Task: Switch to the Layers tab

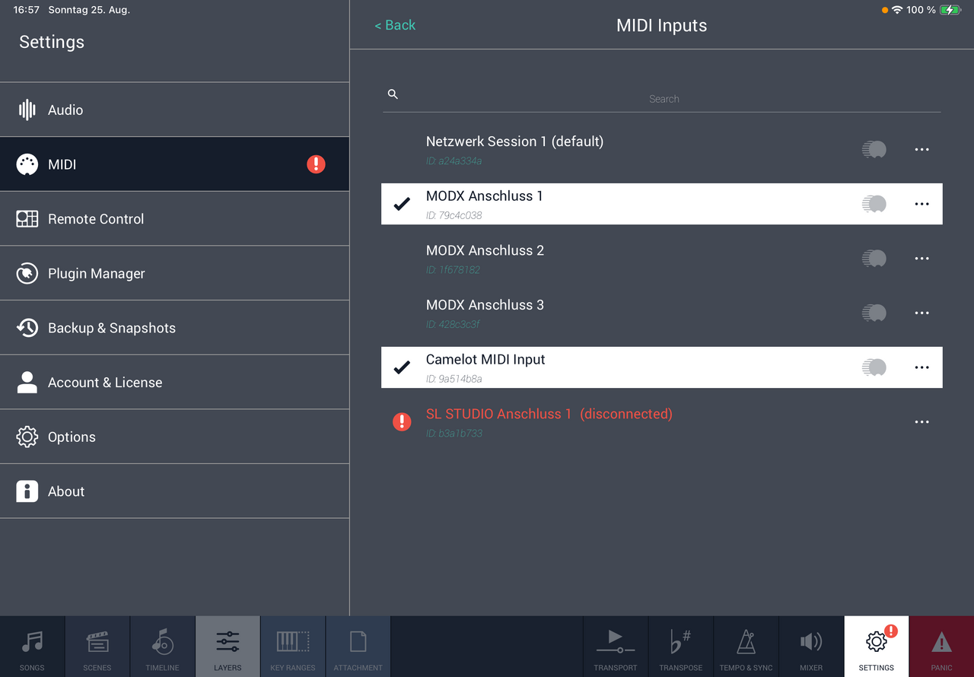Action: tap(228, 647)
